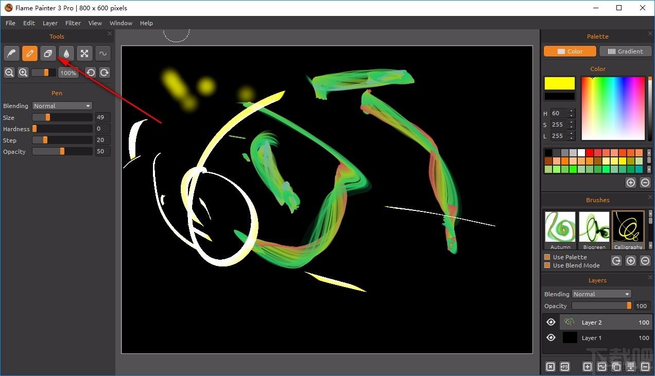Viewport: 655px width, 376px height.
Task: Open the Layer menu
Action: click(50, 23)
